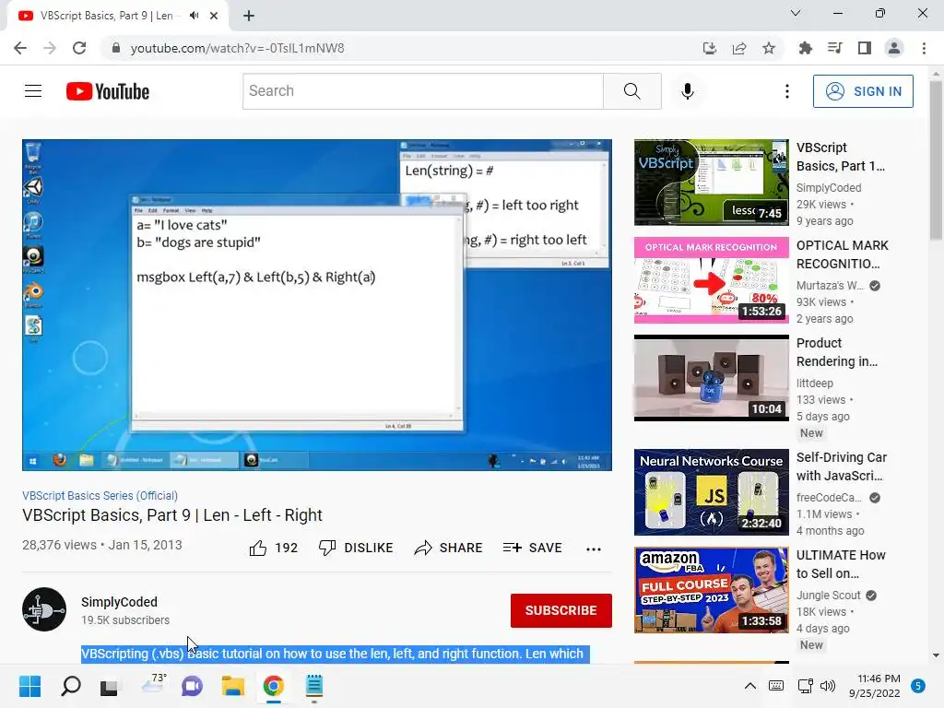Open Chrome profile avatar
This screenshot has height=708, width=944.
click(x=894, y=48)
